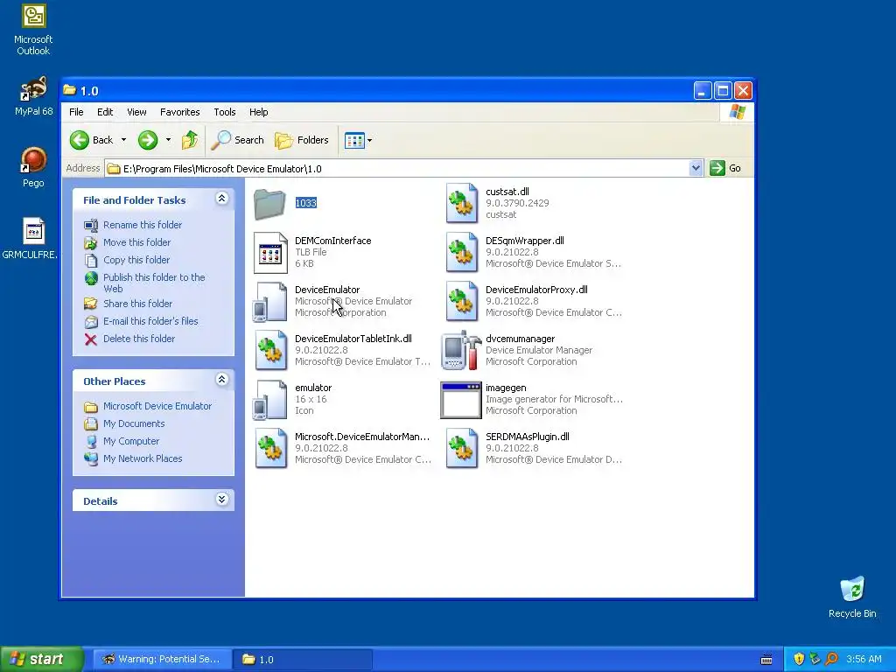The height and width of the screenshot is (672, 896).
Task: Expand the Details panel
Action: [221, 500]
